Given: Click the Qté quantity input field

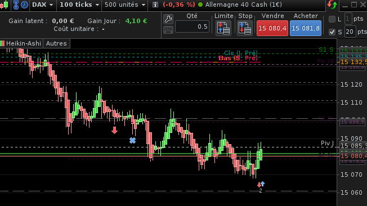Looking at the screenshot, I should (192, 26).
